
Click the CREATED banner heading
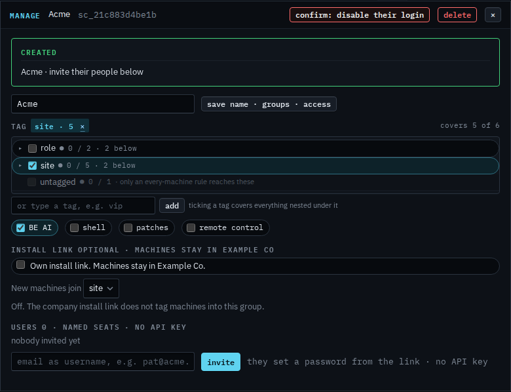(39, 52)
